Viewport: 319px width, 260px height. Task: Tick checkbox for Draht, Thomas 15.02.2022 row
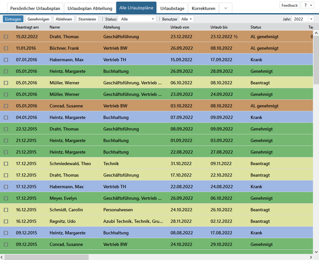[6, 37]
